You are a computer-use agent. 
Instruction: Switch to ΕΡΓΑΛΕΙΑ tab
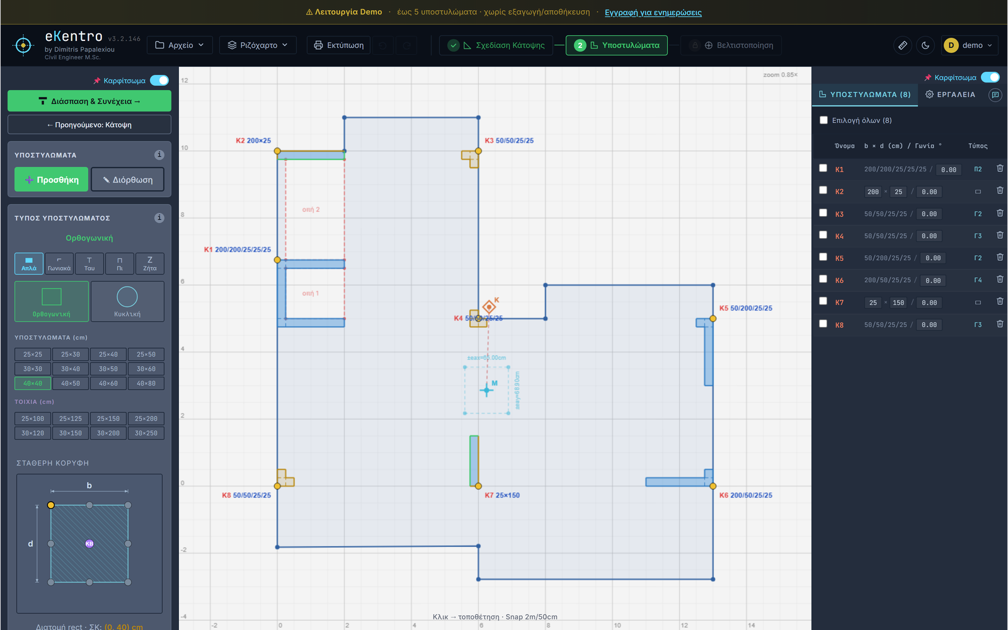click(x=950, y=94)
